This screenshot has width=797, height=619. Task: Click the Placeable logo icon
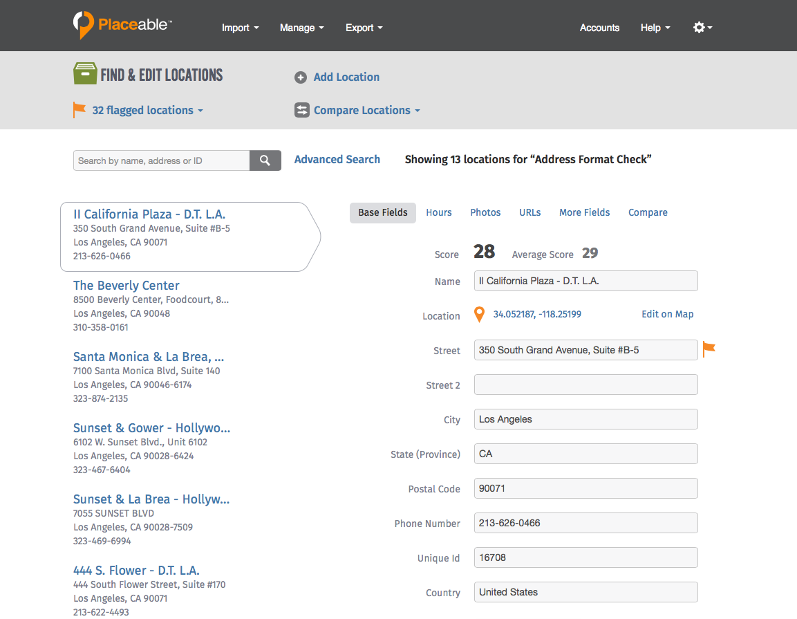tap(83, 25)
